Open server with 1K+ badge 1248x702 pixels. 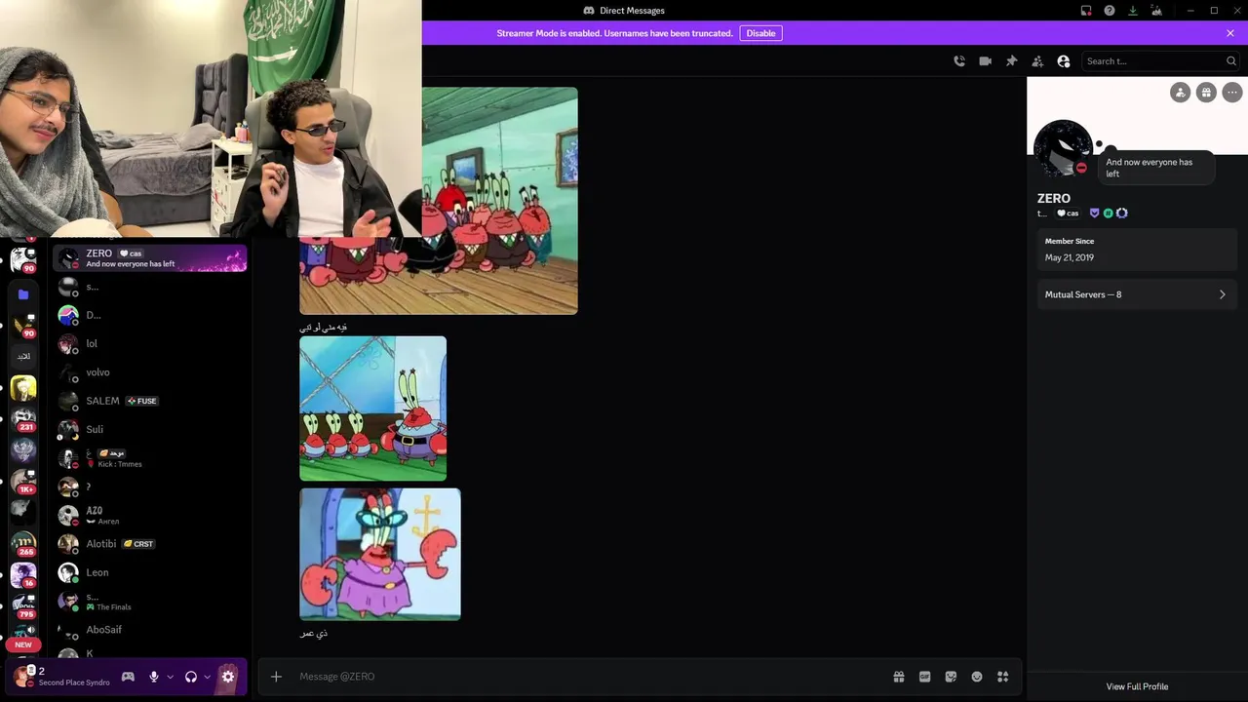[23, 482]
